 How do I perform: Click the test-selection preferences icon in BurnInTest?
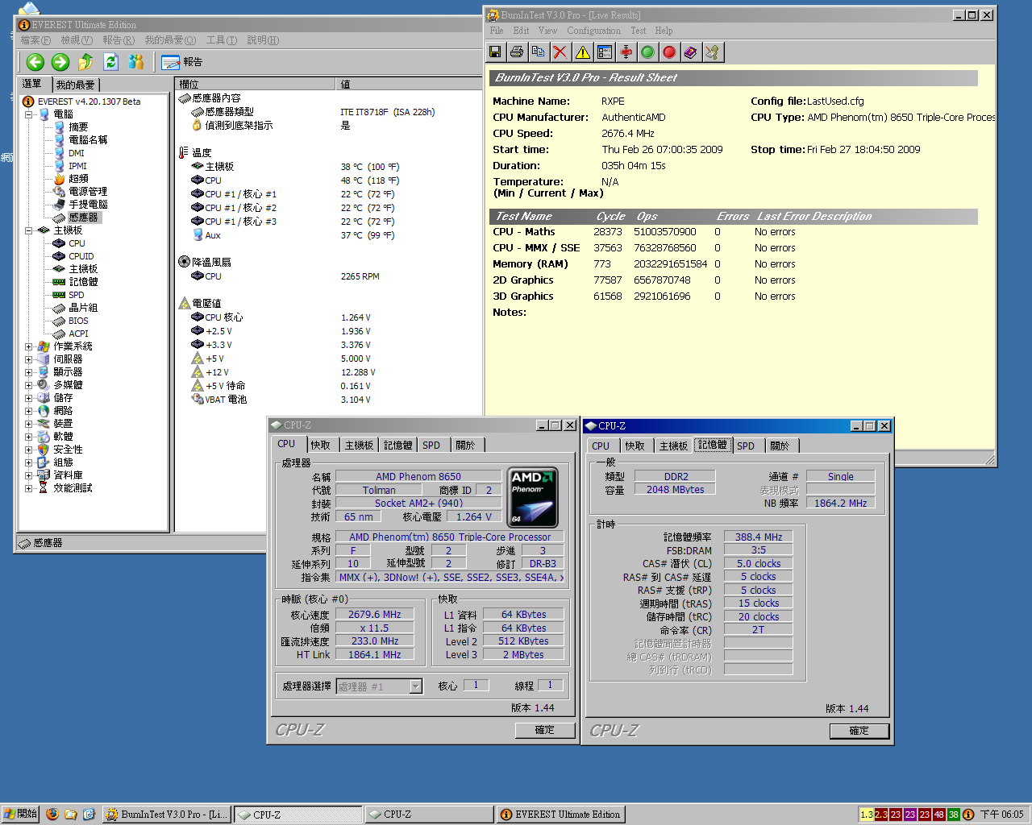[x=605, y=52]
